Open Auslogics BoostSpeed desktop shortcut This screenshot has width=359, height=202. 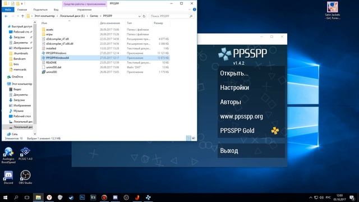8,155
